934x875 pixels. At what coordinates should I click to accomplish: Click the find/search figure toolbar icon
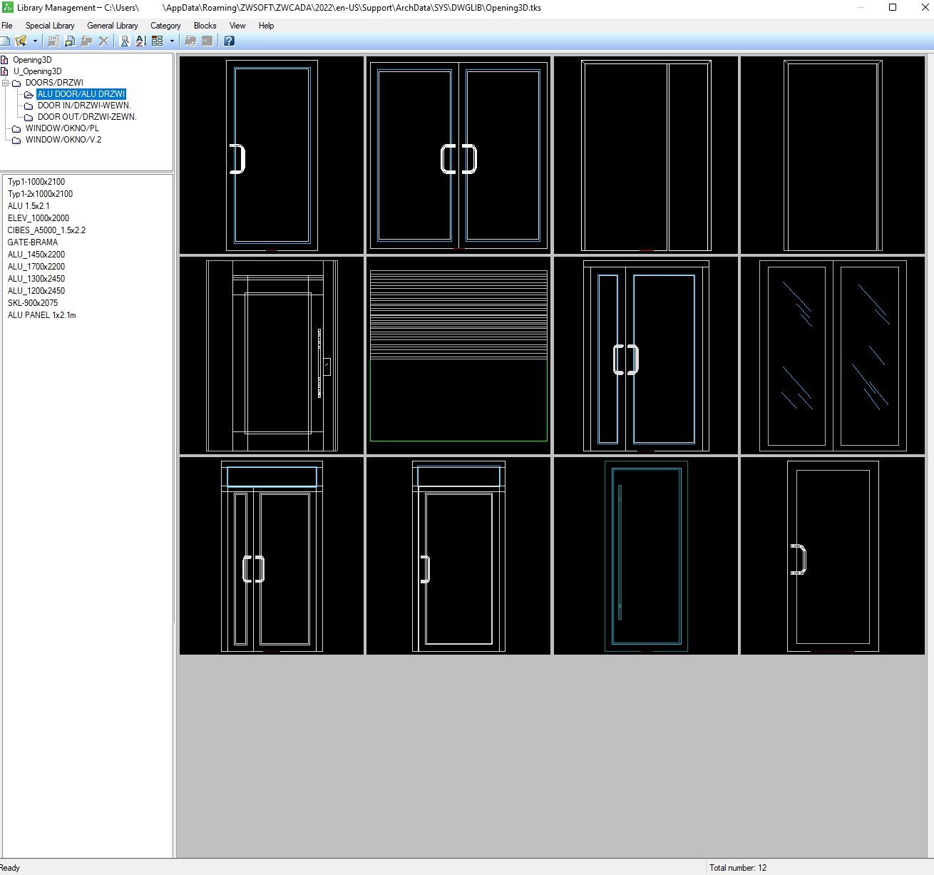click(x=124, y=41)
